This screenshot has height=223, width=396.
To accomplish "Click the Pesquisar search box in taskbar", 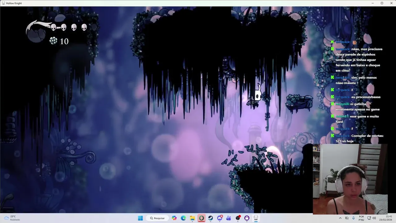I will tap(157, 218).
